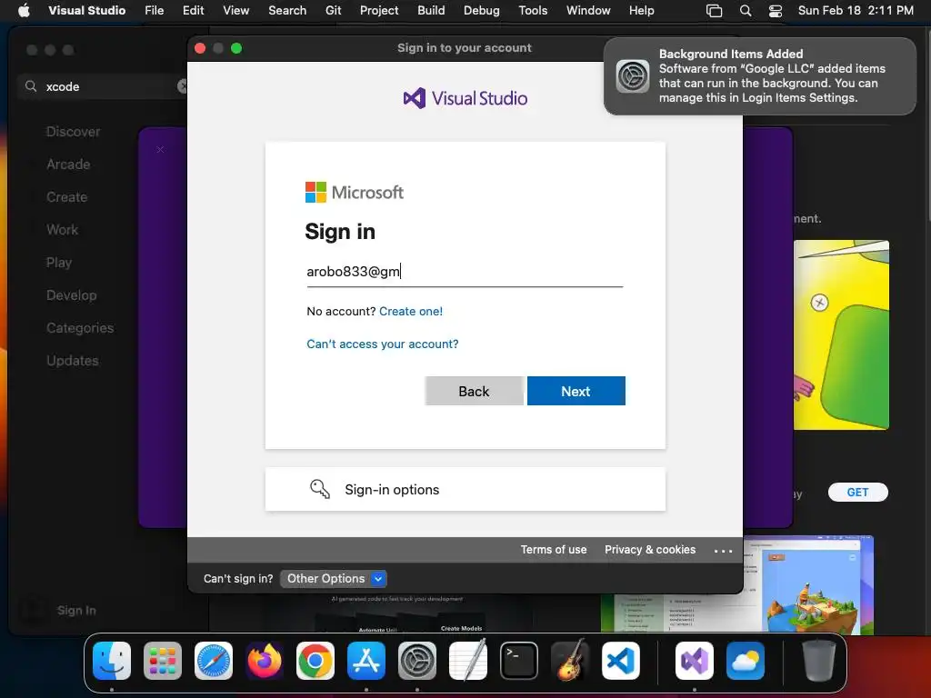This screenshot has height=698, width=931.
Task: Select Develop in App Store sidebar
Action: coord(71,295)
